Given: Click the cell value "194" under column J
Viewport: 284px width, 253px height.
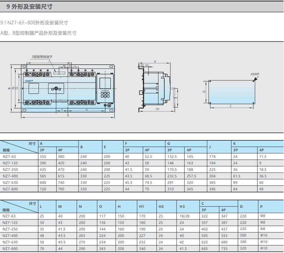Looking at the screenshot, I should click(x=212, y=163).
